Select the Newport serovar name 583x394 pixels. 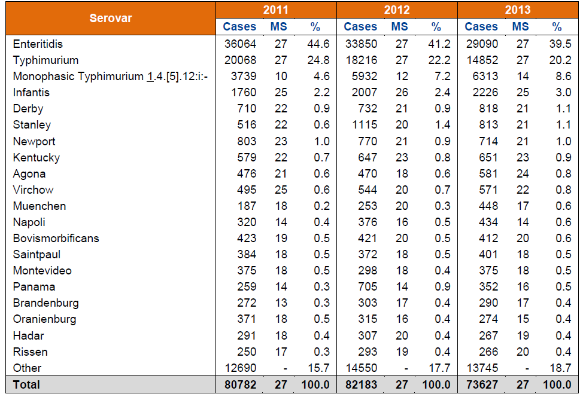point(34,142)
